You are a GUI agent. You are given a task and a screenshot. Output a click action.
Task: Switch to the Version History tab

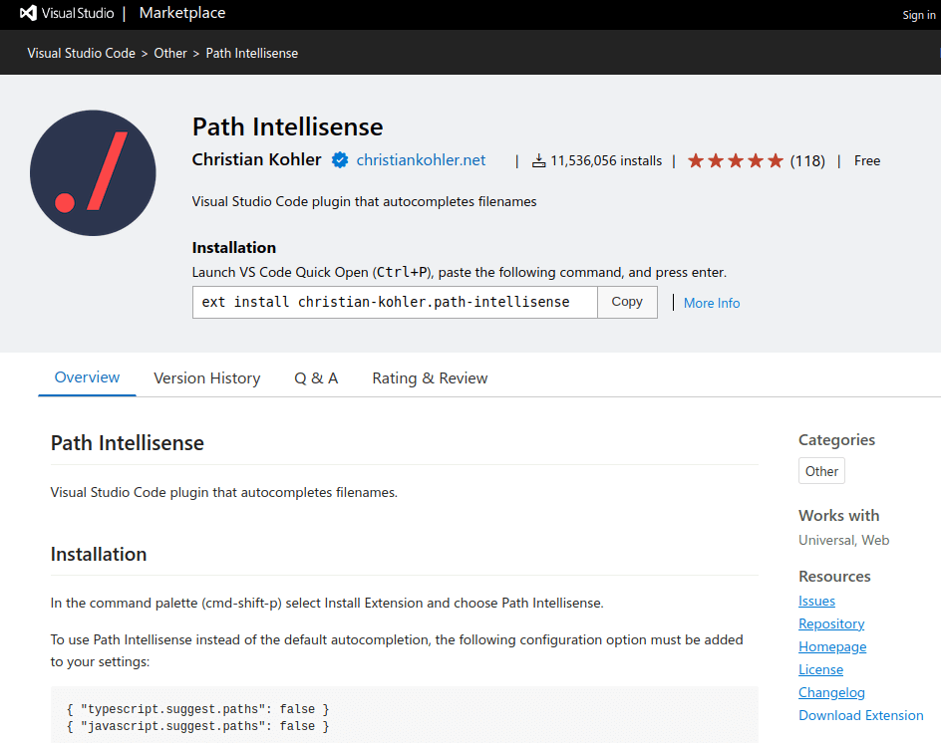[206, 377]
